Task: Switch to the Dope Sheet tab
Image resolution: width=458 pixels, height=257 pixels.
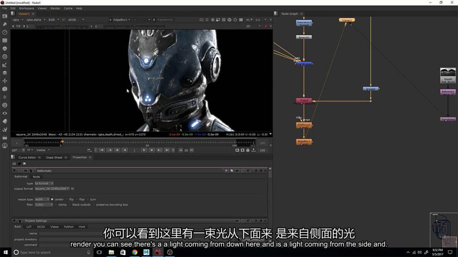Action: tap(54, 158)
